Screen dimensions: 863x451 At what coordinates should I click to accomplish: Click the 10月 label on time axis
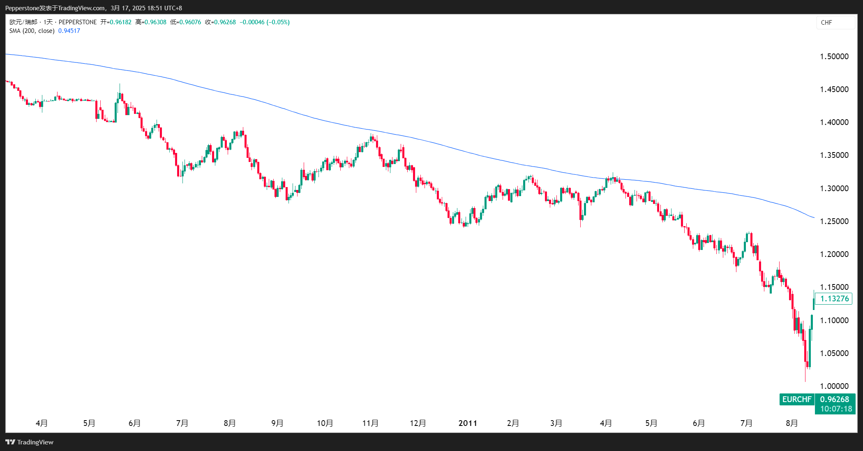325,423
